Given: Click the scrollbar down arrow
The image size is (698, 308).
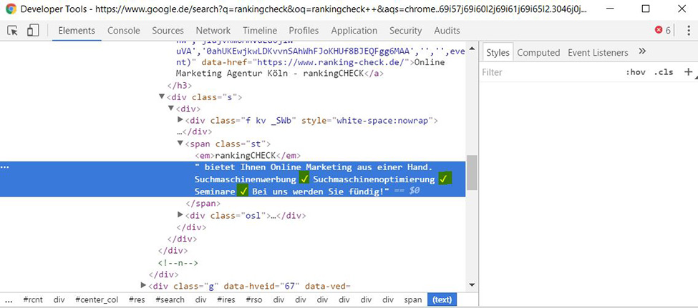Looking at the screenshot, I should [471, 285].
